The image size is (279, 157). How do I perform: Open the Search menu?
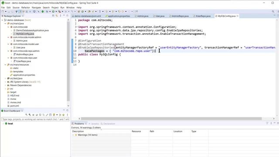46,7
